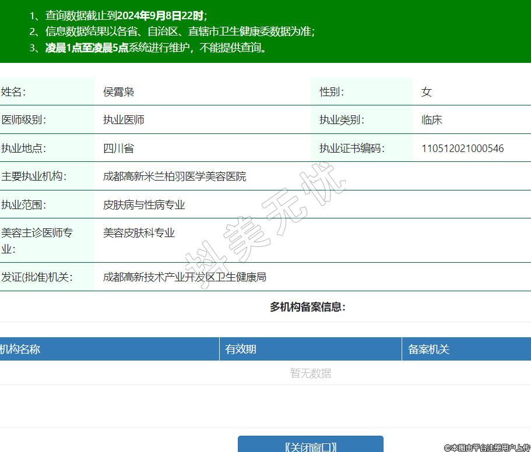Click the 美容皮肤科专业 specialty value
Image resolution: width=531 pixels, height=452 pixels.
point(139,233)
